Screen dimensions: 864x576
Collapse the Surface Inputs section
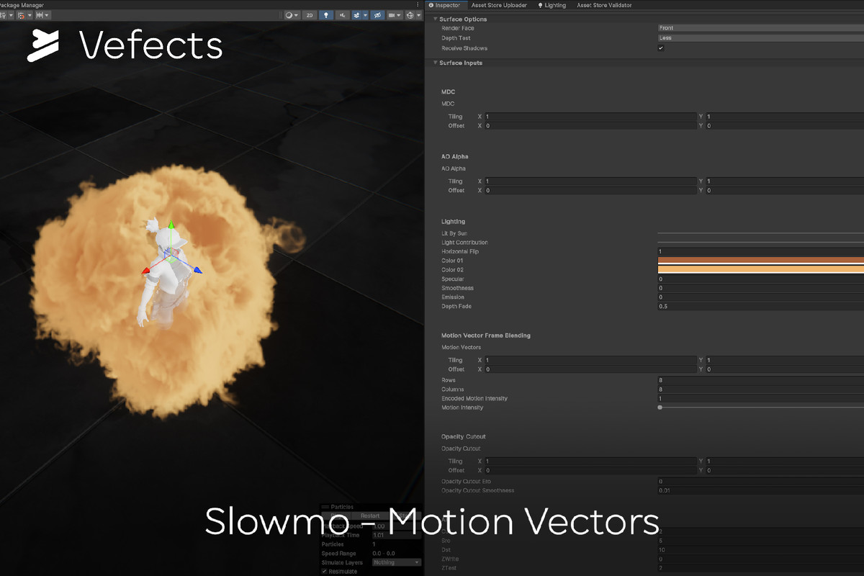coord(435,63)
